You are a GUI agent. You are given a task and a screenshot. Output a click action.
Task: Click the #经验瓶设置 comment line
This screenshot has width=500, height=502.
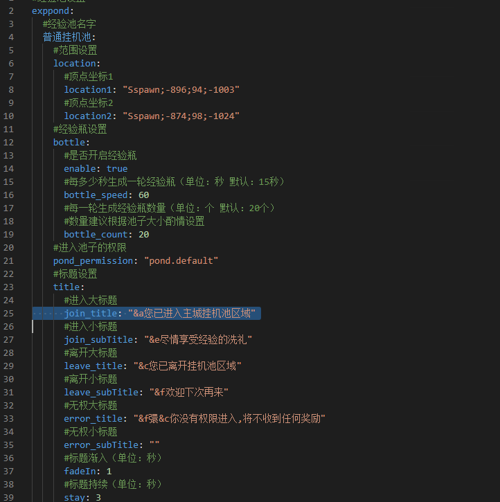point(80,129)
